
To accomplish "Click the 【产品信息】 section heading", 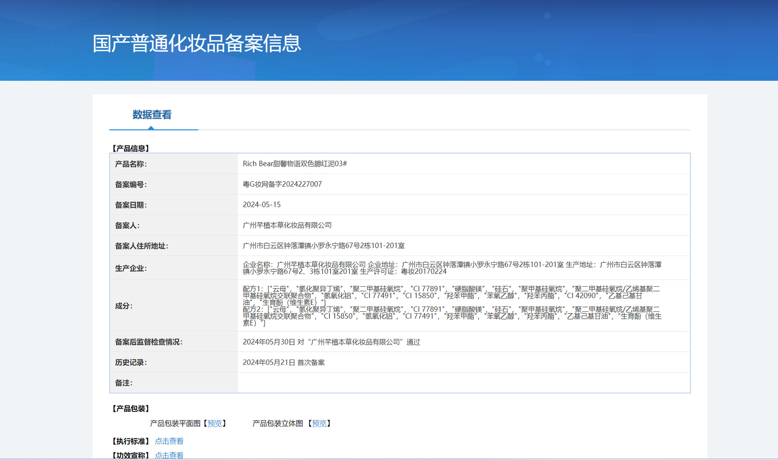I will click(130, 149).
